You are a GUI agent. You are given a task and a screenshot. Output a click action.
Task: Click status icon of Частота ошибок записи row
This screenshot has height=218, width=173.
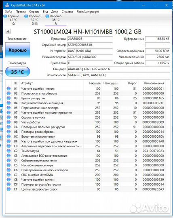tap(8, 180)
